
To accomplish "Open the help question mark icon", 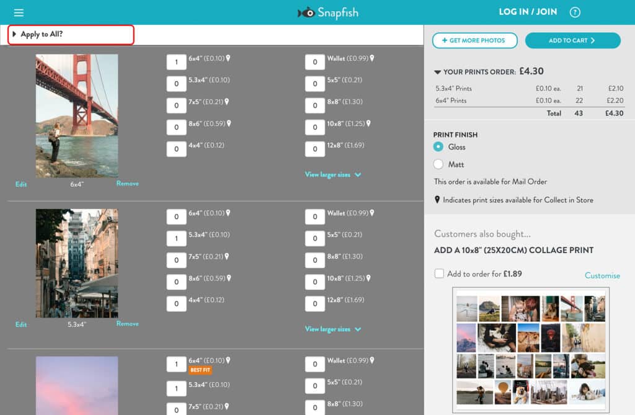I will coord(575,12).
